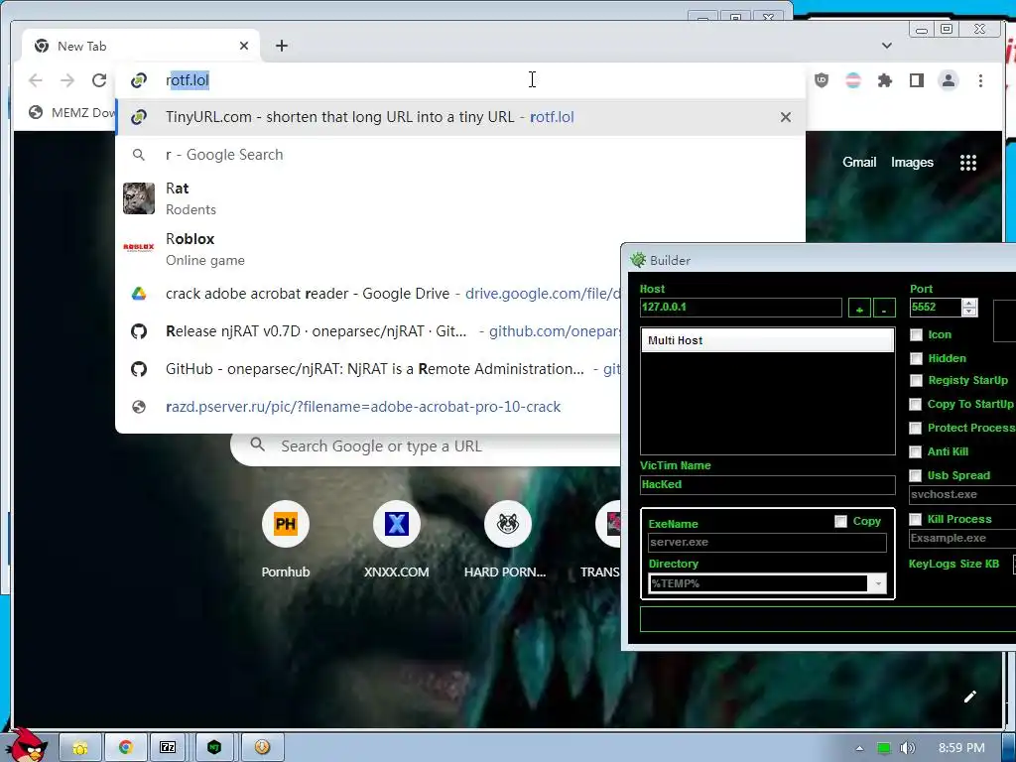Open the HARD PORN... shortcut tile
The height and width of the screenshot is (762, 1016).
click(507, 539)
